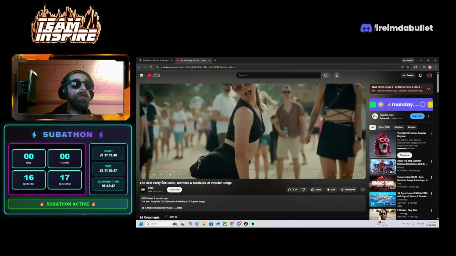This screenshot has width=456, height=256.
Task: Open Xbox app from the taskbar
Action: [x=225, y=224]
